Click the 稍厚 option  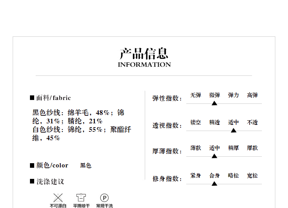click(233, 148)
